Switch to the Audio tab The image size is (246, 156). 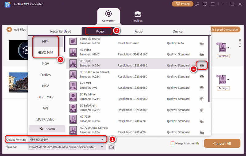point(139,32)
